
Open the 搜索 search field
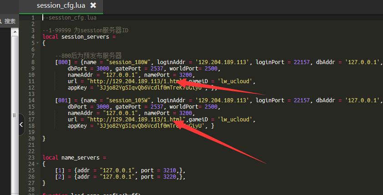[x=10, y=21]
